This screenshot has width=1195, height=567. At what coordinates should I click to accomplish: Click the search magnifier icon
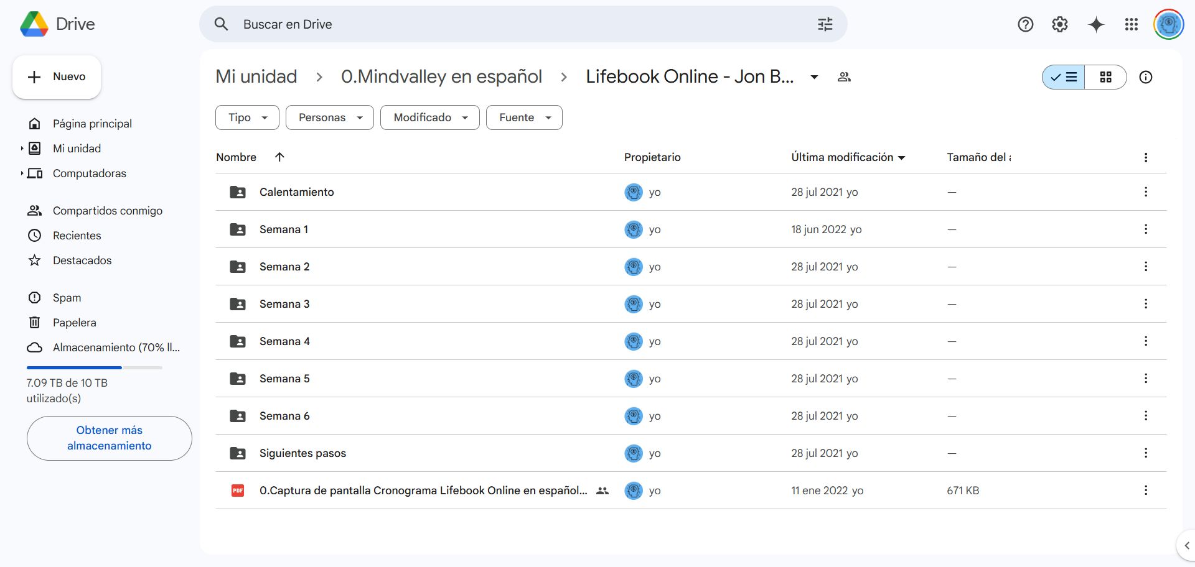coord(221,24)
